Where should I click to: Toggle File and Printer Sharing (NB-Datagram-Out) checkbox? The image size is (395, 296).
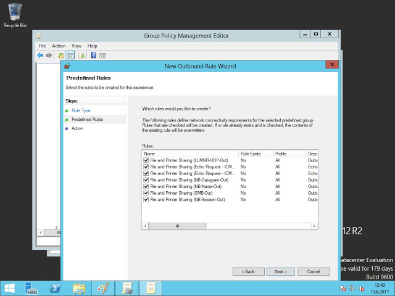[x=146, y=179]
